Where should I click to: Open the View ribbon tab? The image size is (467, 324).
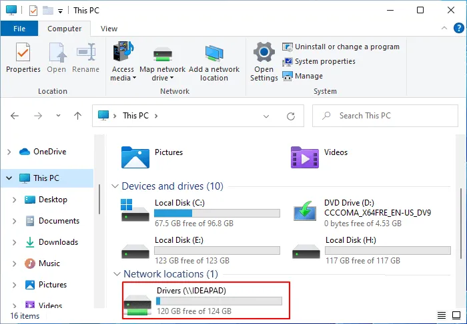[109, 29]
